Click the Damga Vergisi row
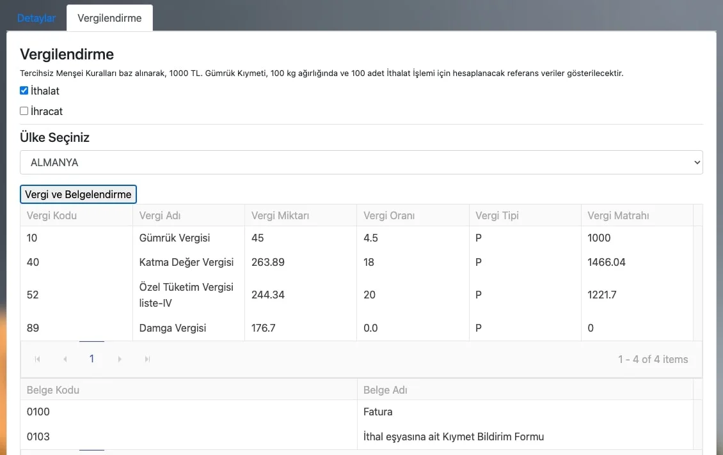 pyautogui.click(x=173, y=328)
